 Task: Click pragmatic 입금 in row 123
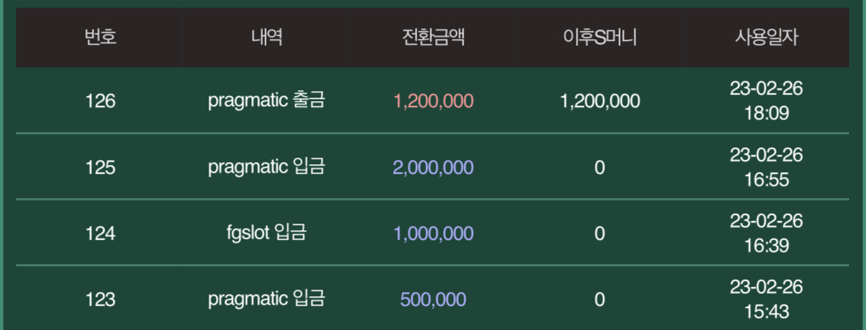(x=267, y=300)
